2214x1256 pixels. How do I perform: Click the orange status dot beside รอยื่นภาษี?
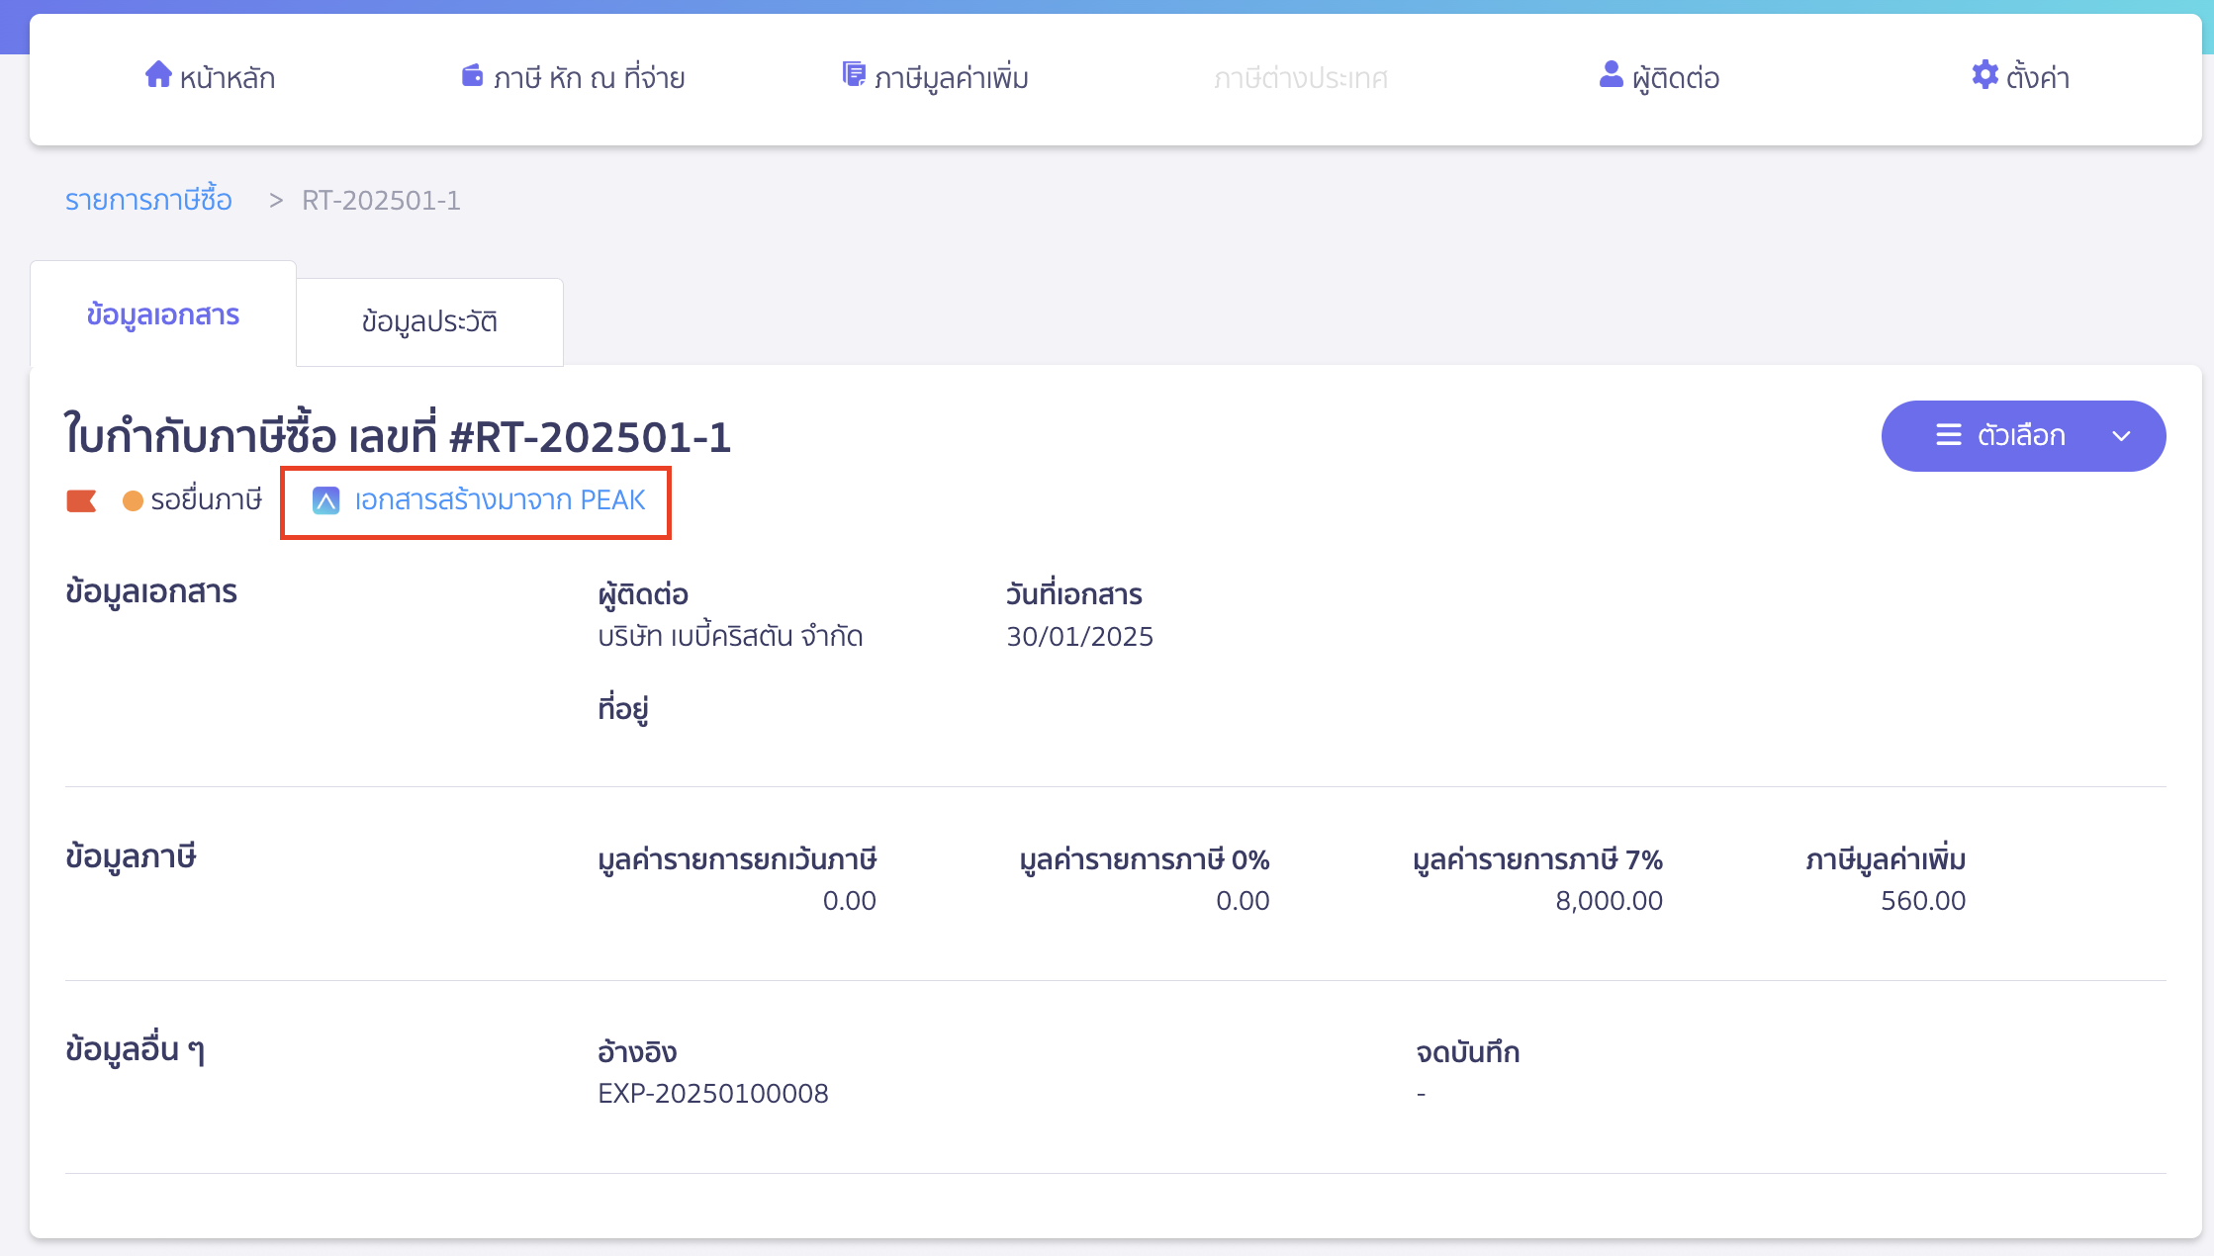tap(133, 500)
